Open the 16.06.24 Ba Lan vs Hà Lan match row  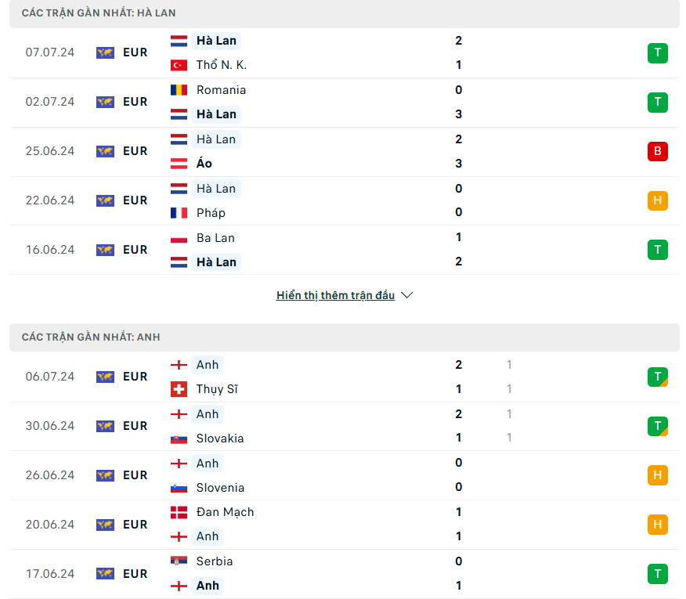(x=345, y=250)
